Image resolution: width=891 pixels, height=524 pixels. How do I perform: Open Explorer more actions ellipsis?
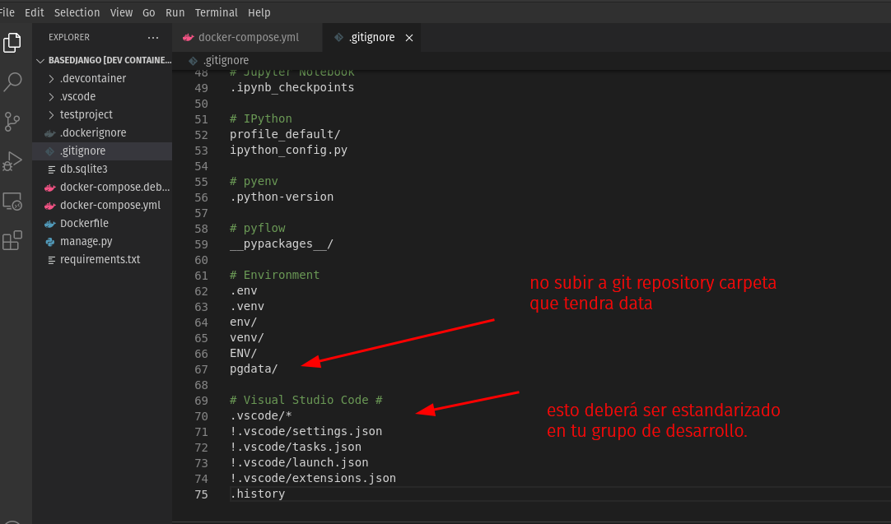click(153, 38)
